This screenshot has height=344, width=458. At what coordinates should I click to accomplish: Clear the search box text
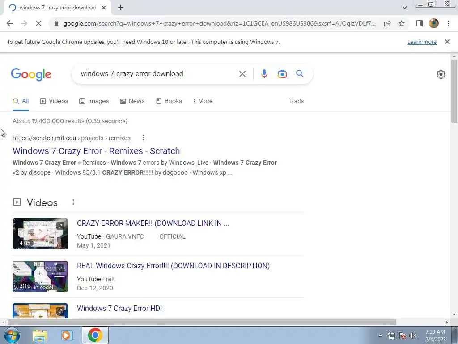click(242, 74)
